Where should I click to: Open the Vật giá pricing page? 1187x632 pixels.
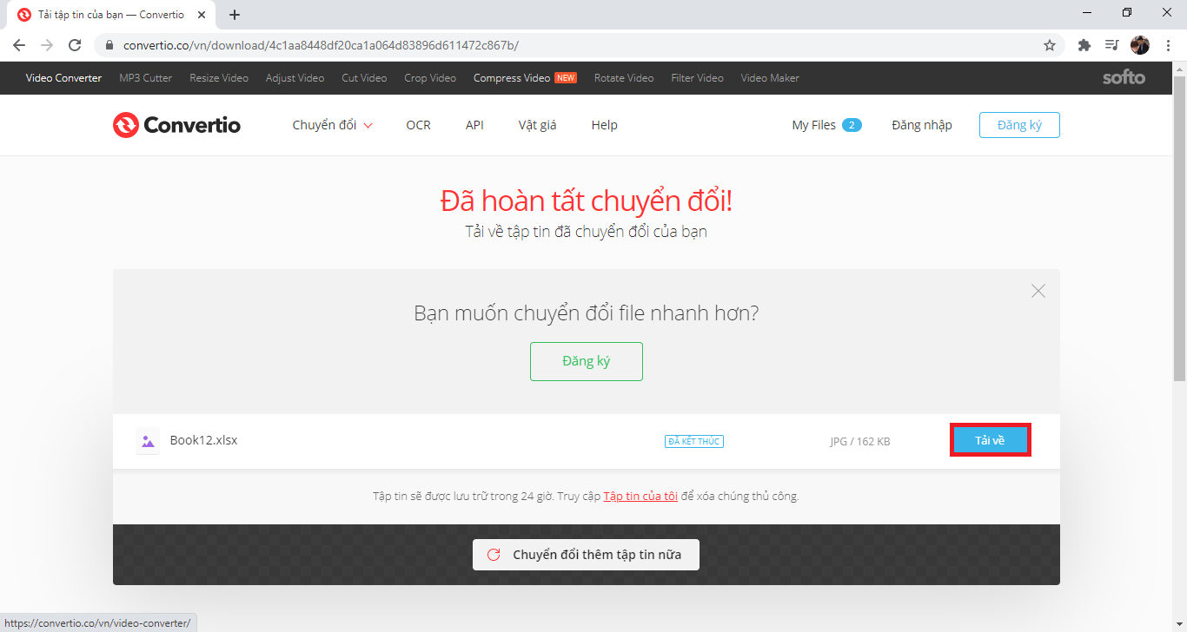537,125
